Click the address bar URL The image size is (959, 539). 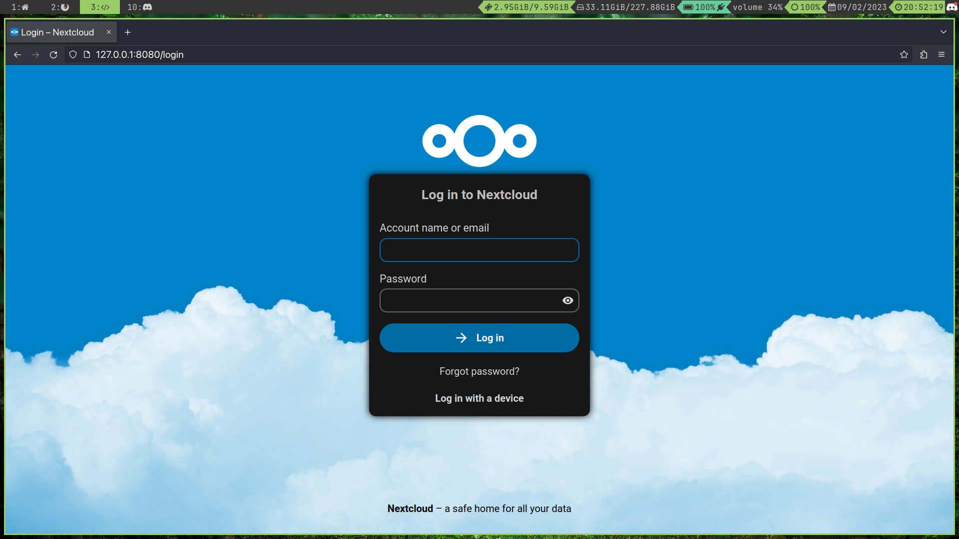coord(140,55)
